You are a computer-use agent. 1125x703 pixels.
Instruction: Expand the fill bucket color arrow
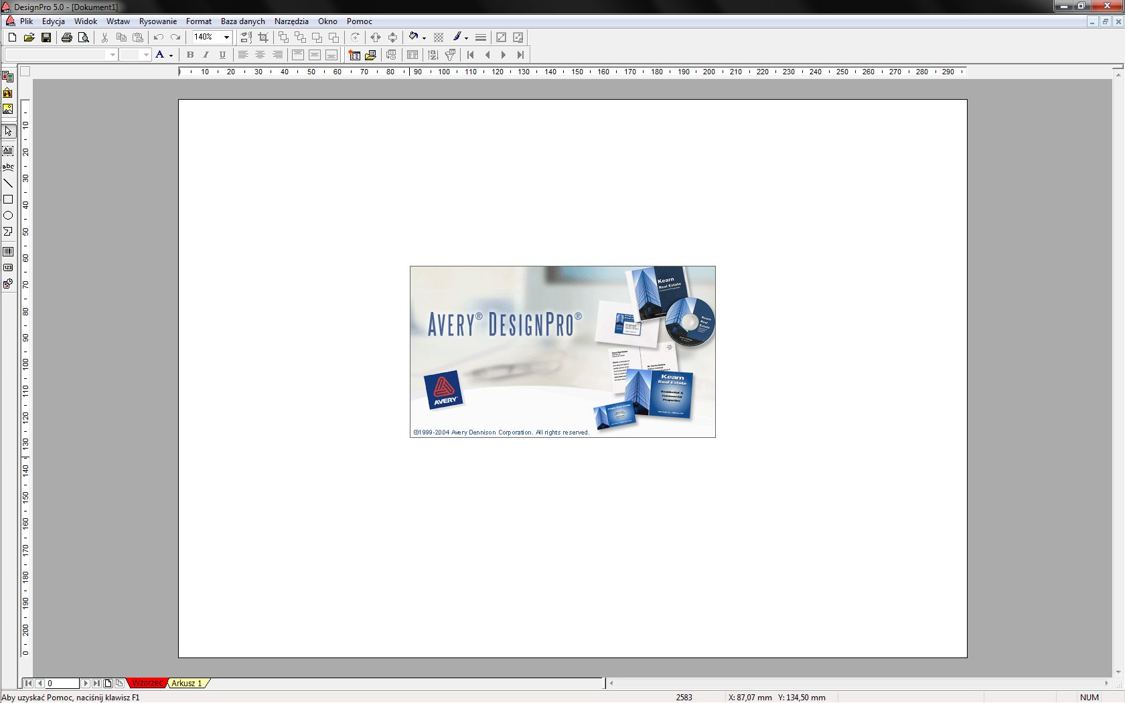pos(424,38)
